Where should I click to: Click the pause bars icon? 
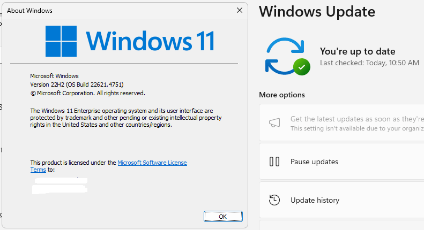pyautogui.click(x=274, y=162)
